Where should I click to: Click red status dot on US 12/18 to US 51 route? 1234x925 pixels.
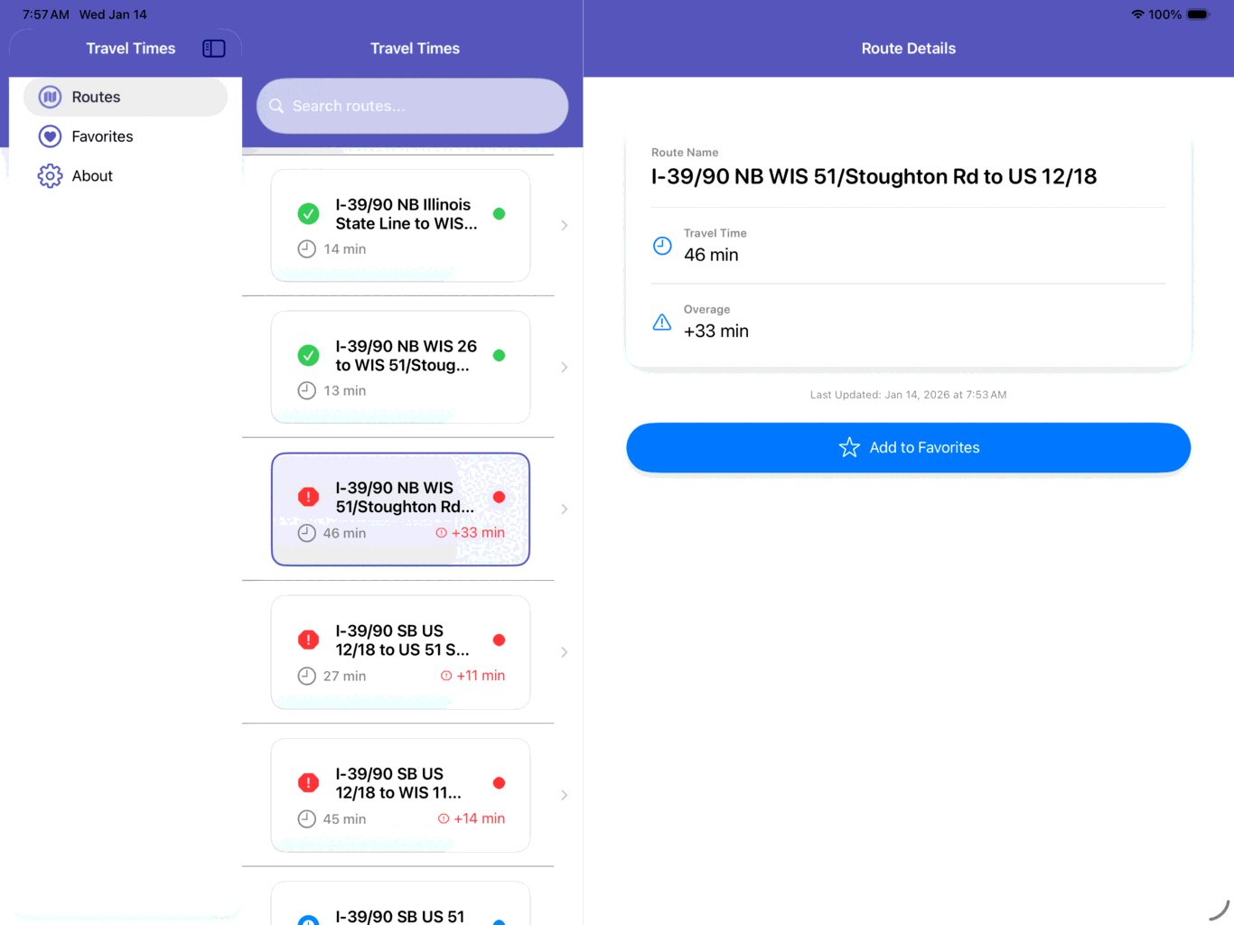[x=499, y=640]
